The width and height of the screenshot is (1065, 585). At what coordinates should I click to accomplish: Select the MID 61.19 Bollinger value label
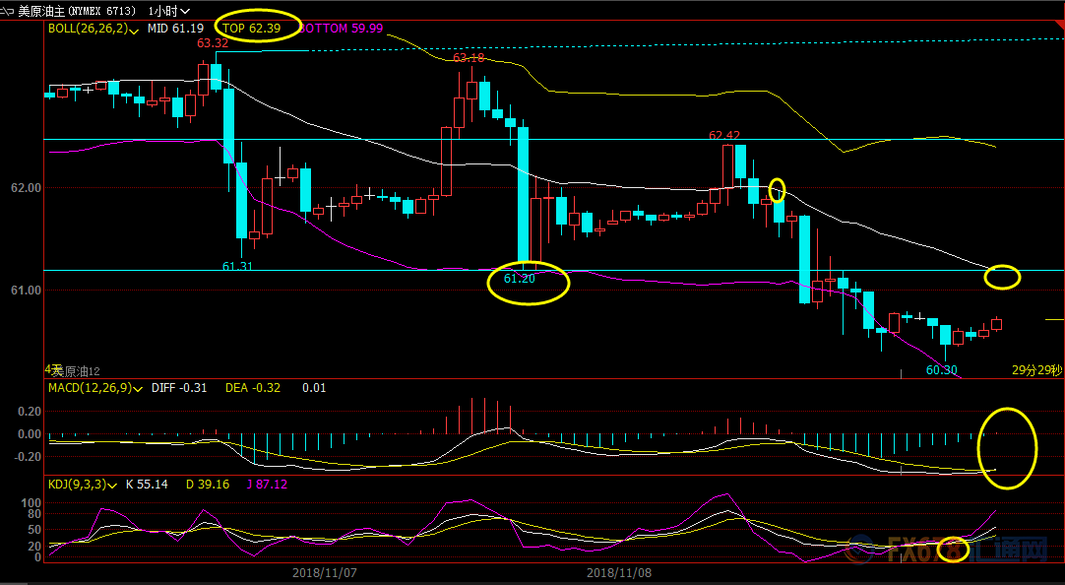pos(175,29)
